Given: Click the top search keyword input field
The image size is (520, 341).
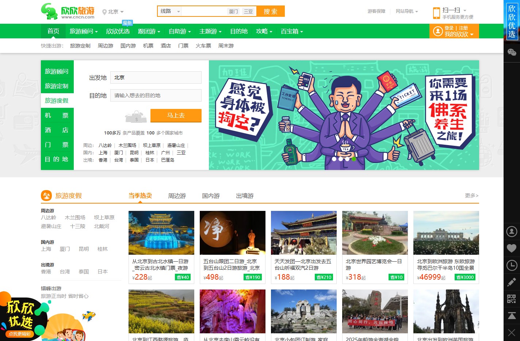Looking at the screenshot, I should click(x=204, y=11).
